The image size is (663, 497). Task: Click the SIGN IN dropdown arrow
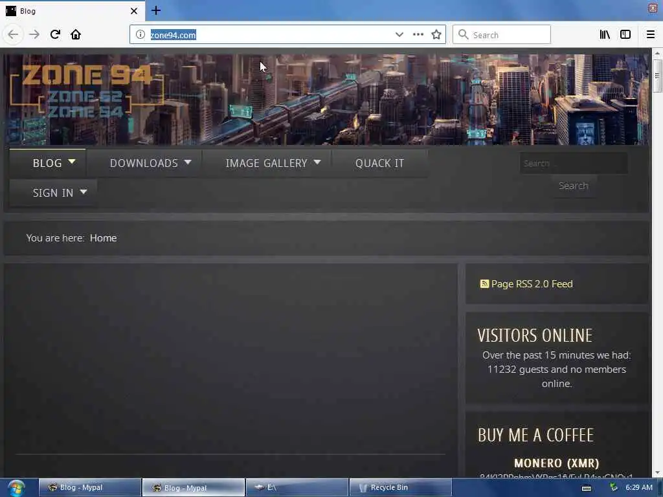click(x=84, y=192)
